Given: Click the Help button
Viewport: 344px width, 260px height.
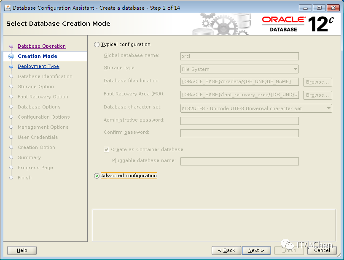Looking at the screenshot, I should tap(22, 250).
